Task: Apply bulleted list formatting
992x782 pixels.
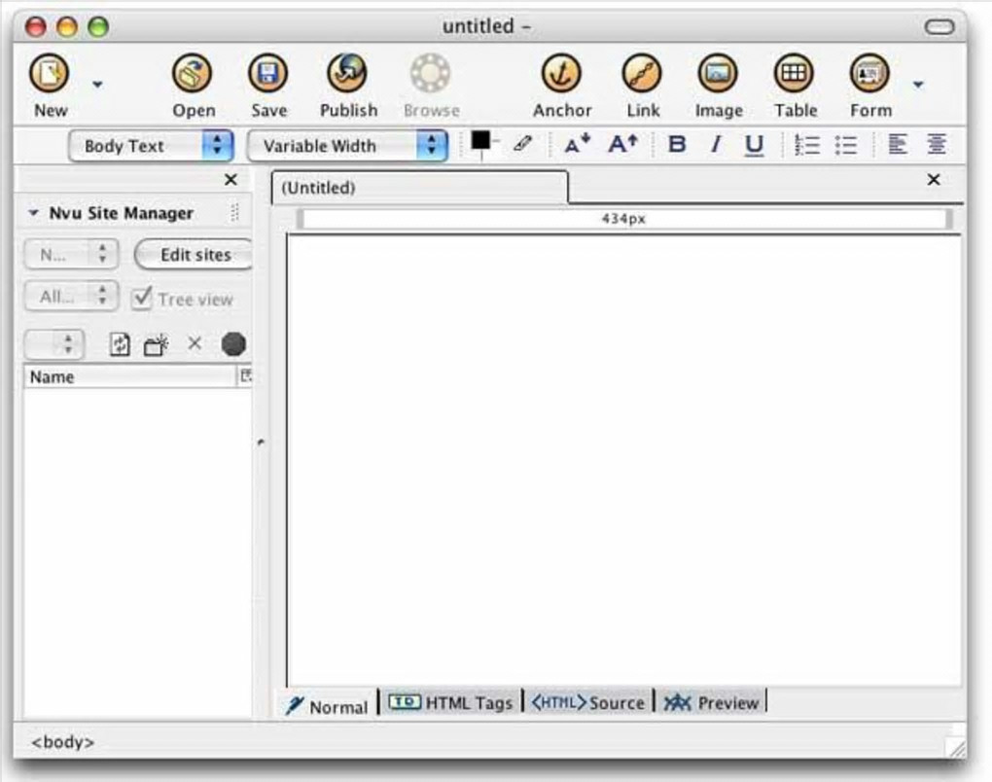Action: coord(846,144)
